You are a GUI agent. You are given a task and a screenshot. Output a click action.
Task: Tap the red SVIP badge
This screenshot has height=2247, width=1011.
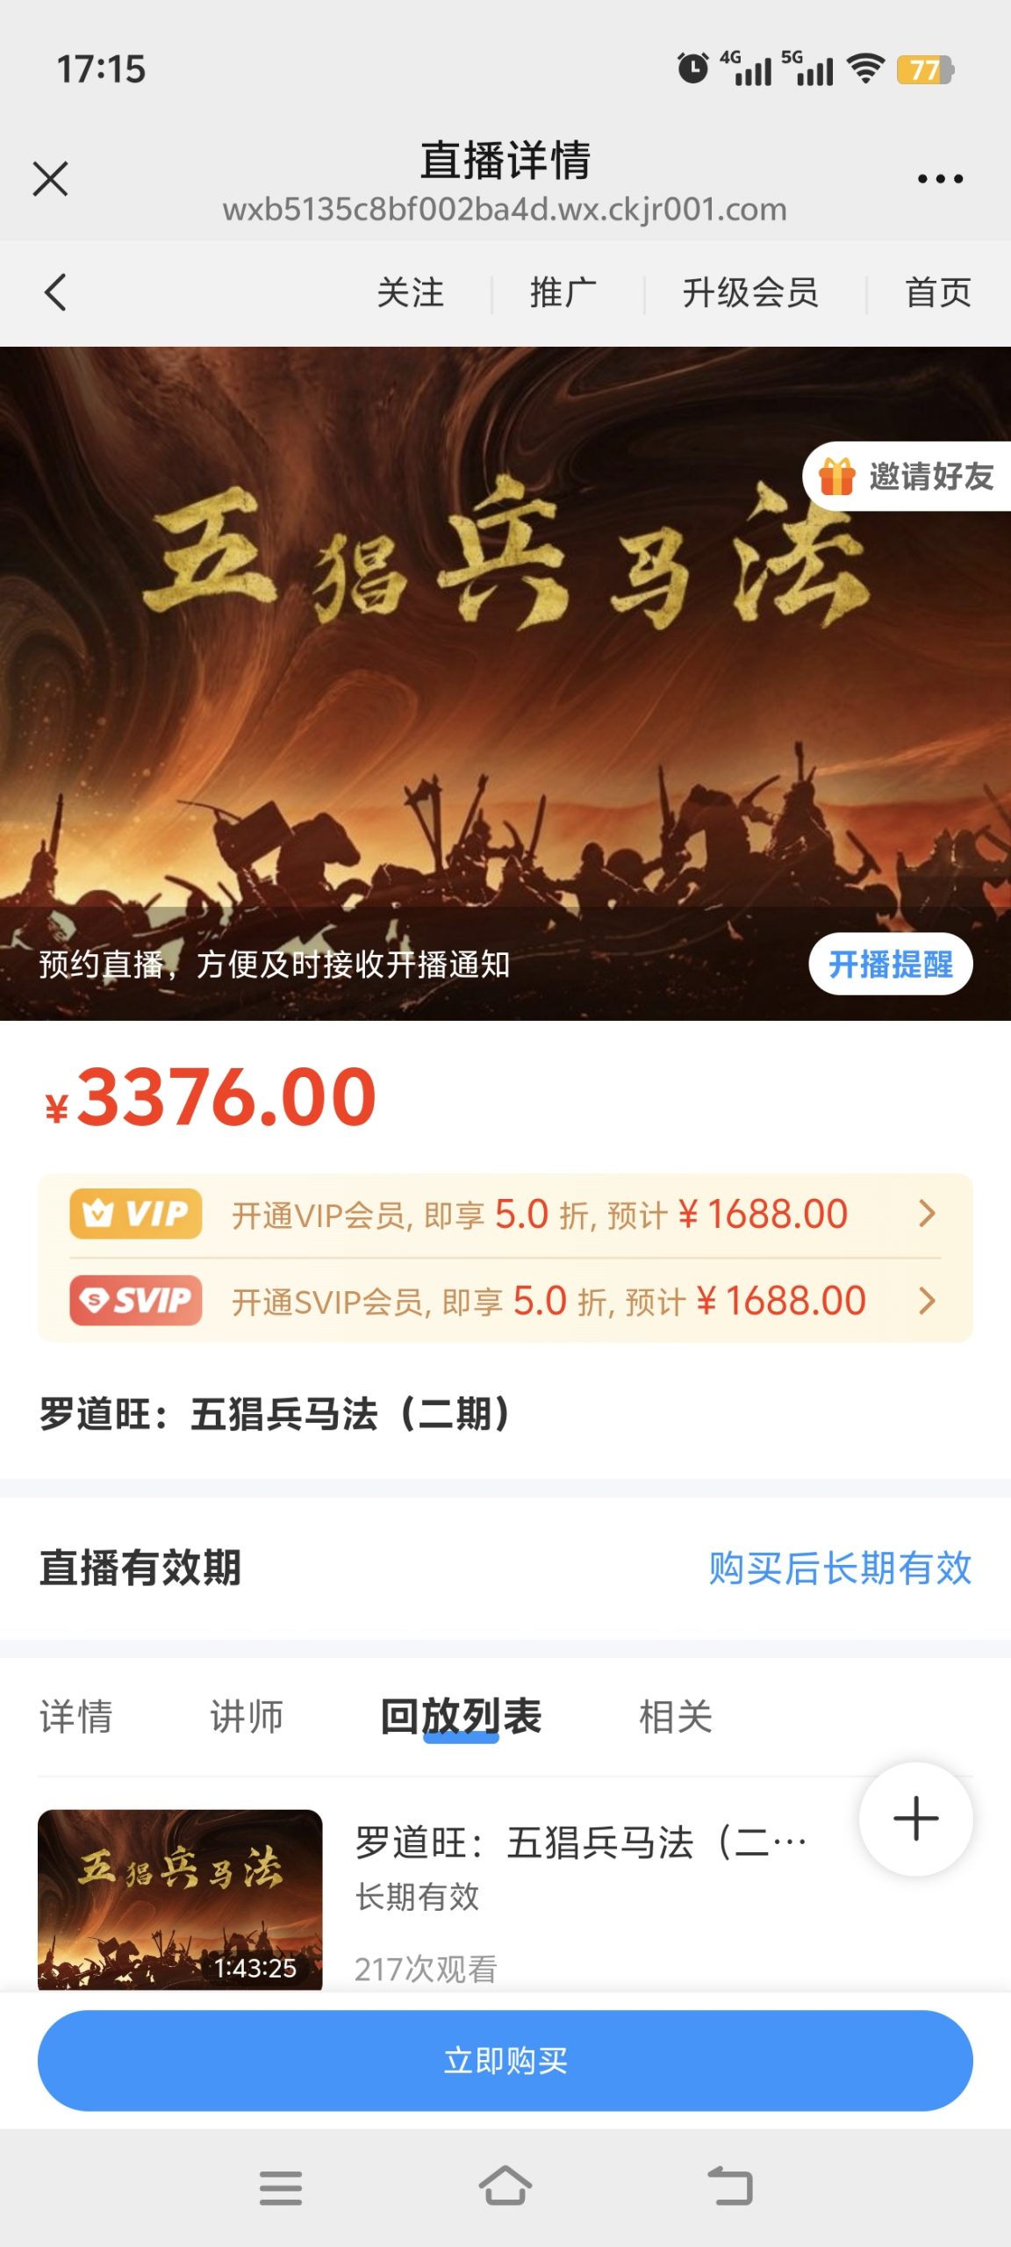pos(136,1300)
